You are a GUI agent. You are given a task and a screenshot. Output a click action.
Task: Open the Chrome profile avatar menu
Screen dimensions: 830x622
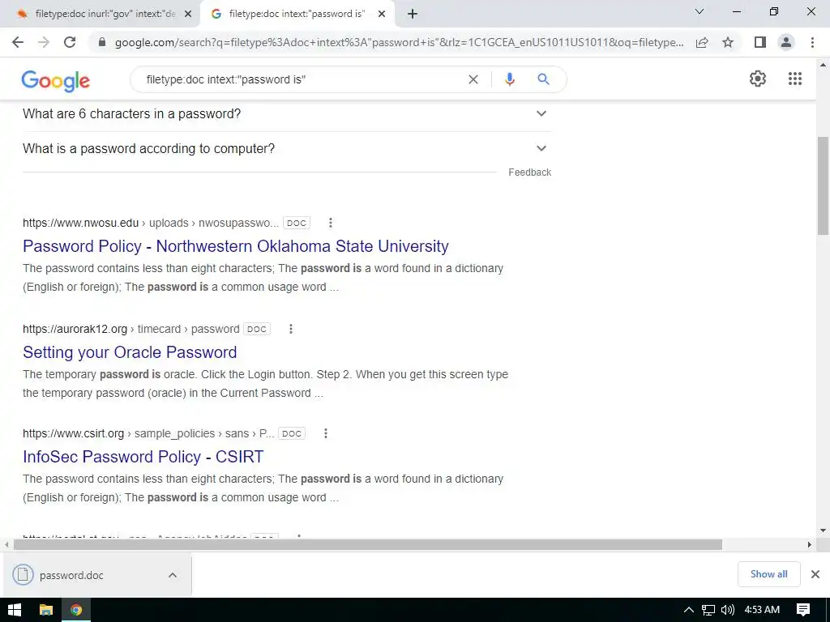[786, 42]
